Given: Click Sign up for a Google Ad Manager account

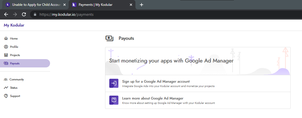Looking at the screenshot, I should tap(198, 83).
